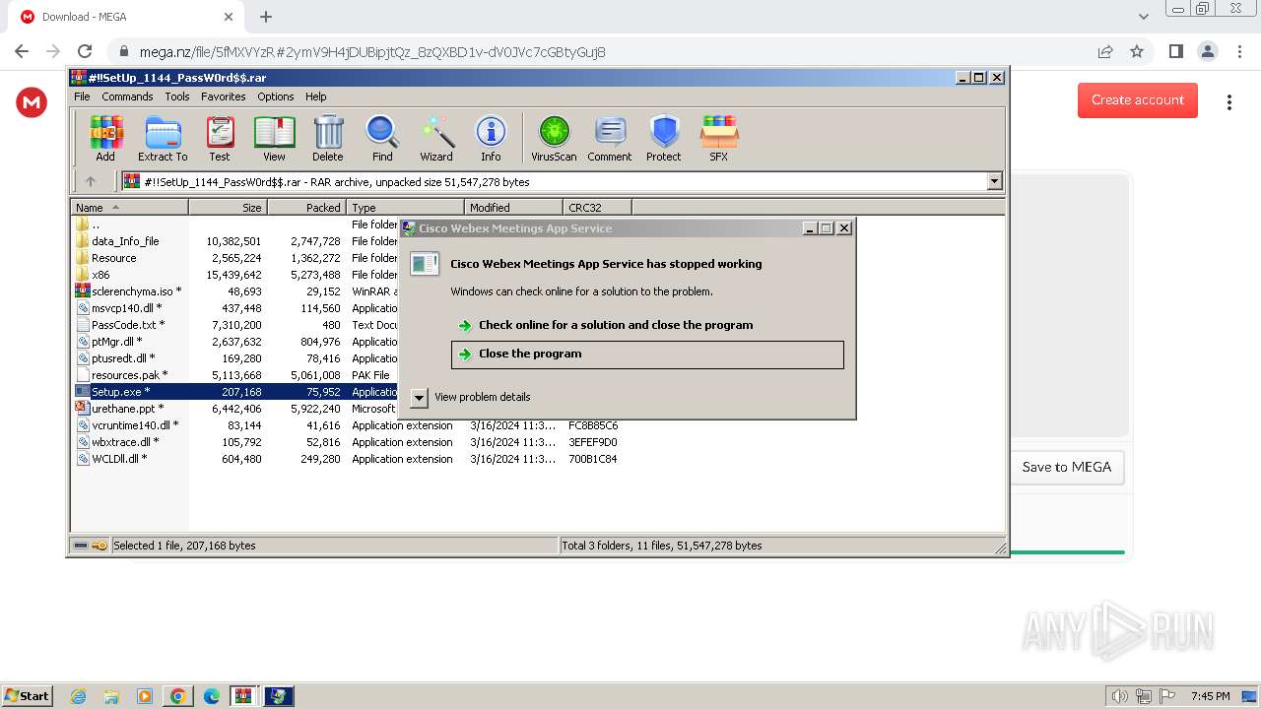
Task: Click the Extract To toolbar icon
Action: click(x=163, y=138)
